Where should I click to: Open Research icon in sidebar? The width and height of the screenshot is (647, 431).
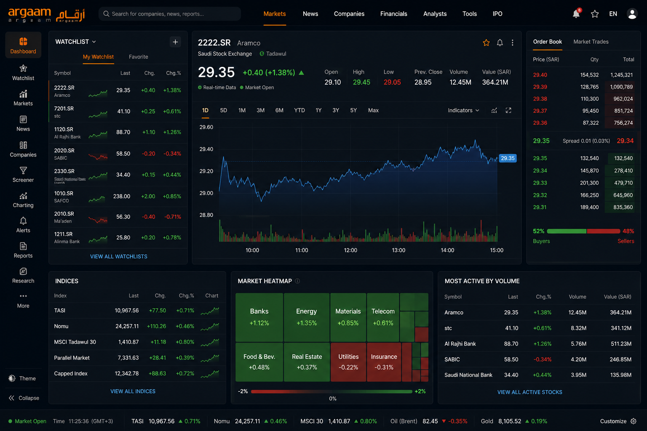(x=23, y=271)
